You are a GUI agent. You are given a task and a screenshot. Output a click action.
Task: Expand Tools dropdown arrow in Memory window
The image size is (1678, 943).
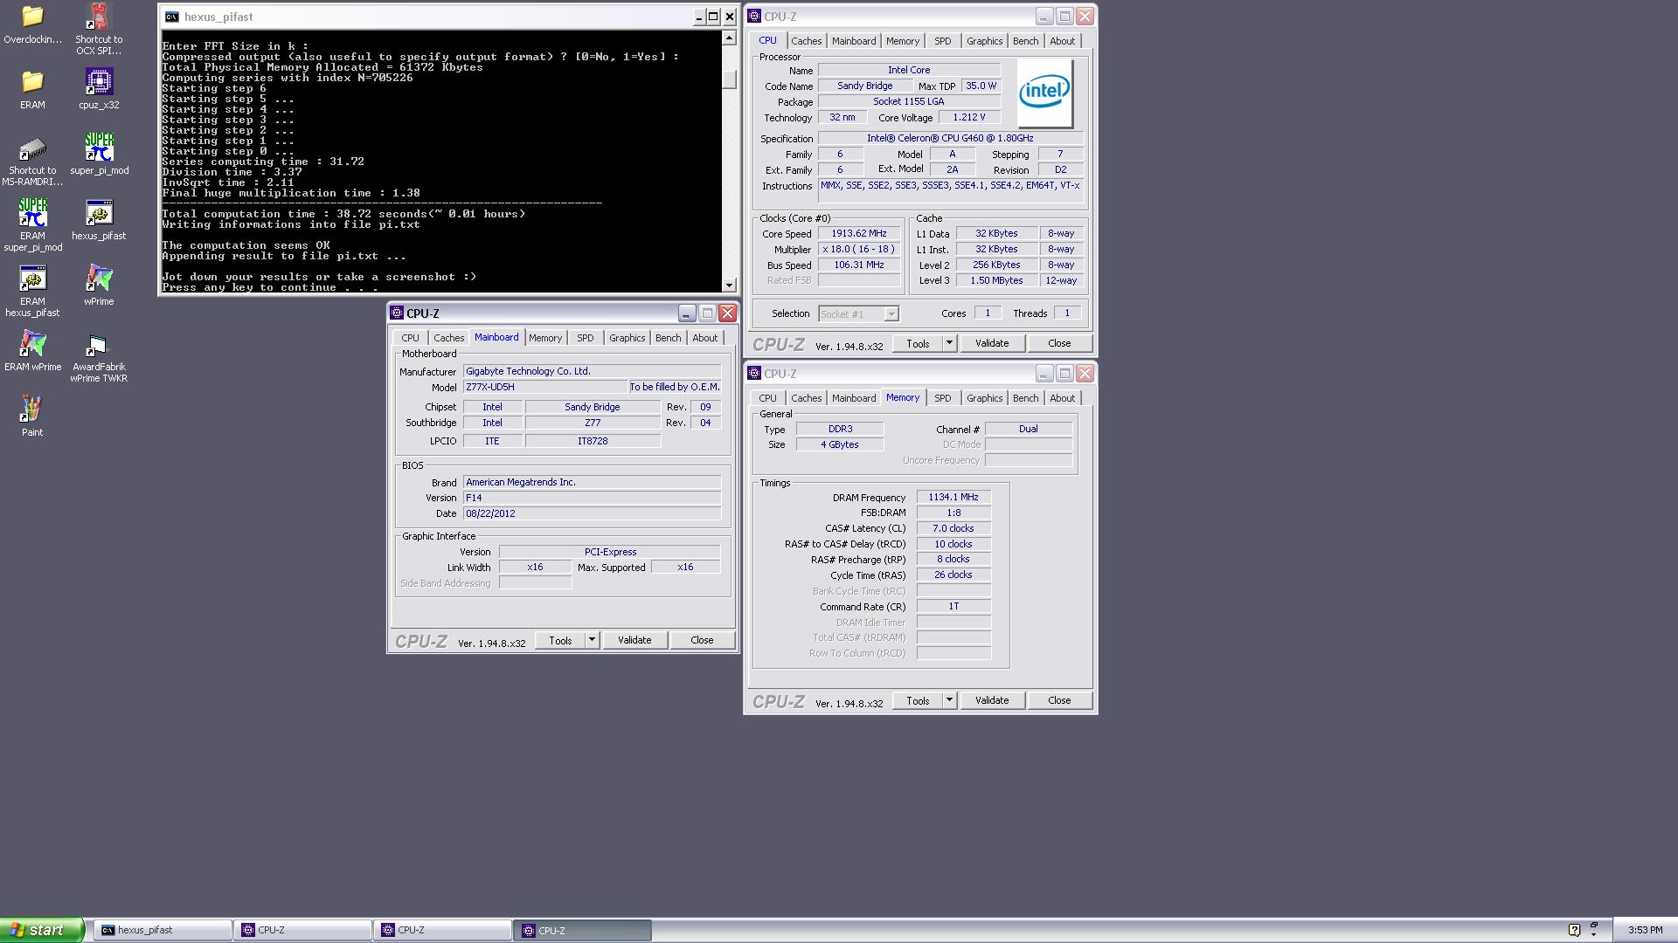pyautogui.click(x=949, y=700)
